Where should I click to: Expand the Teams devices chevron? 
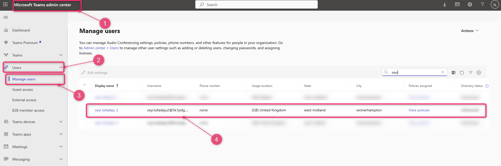click(x=61, y=122)
